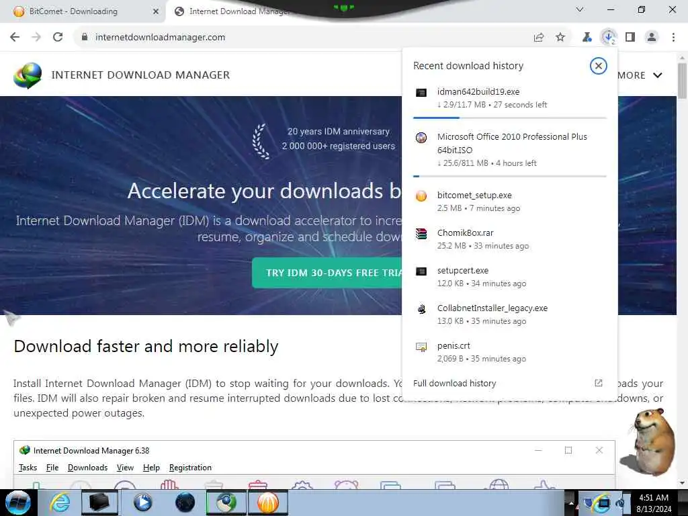Click the Microsoft Office ISO download icon

pos(421,138)
